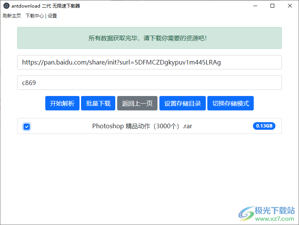Click the green status message 所有数据获取完毕
This screenshot has width=299, height=225.
(x=149, y=38)
